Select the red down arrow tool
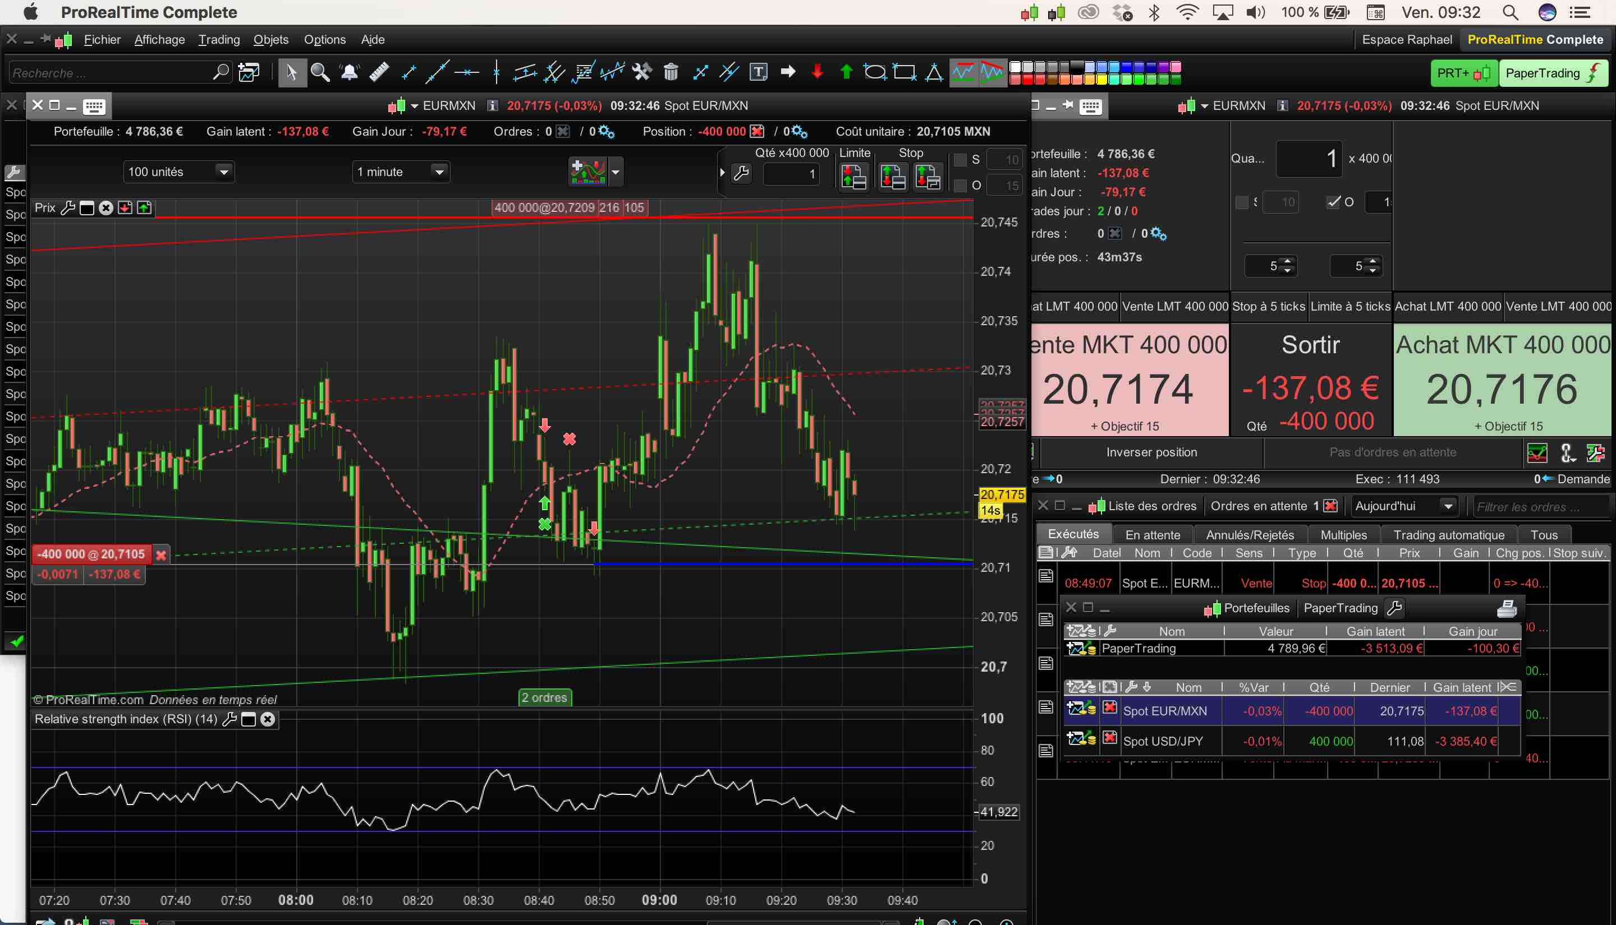 pos(817,72)
